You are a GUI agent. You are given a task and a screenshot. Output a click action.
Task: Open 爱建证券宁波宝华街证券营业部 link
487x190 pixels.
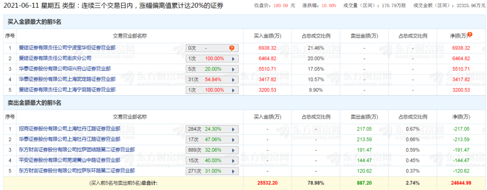pos(67,48)
